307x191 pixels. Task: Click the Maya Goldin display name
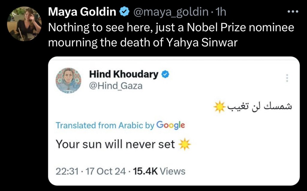point(82,12)
